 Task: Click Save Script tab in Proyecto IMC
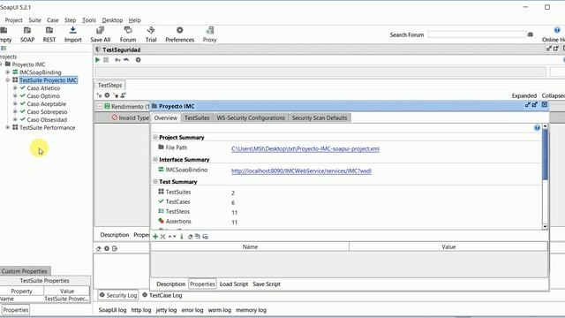coord(267,284)
